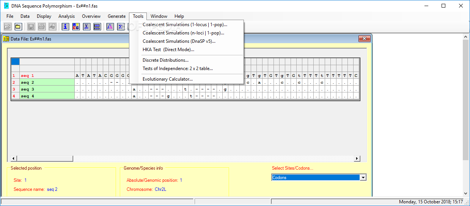Image resolution: width=470 pixels, height=206 pixels.
Task: Click main window scroll down arrow
Action: click(466, 194)
